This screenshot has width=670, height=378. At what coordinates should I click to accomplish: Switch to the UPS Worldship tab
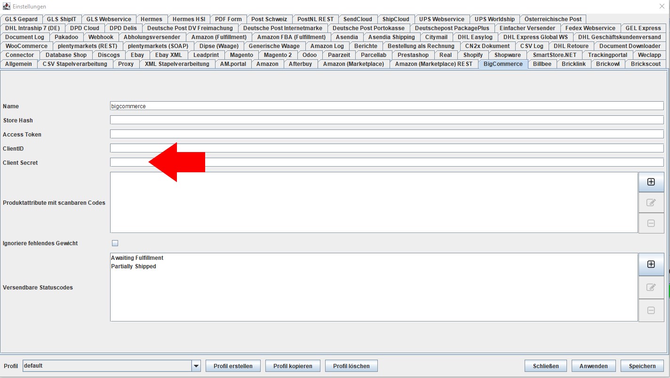coord(495,19)
